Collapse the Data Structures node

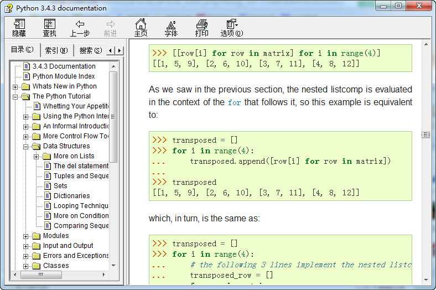26,147
